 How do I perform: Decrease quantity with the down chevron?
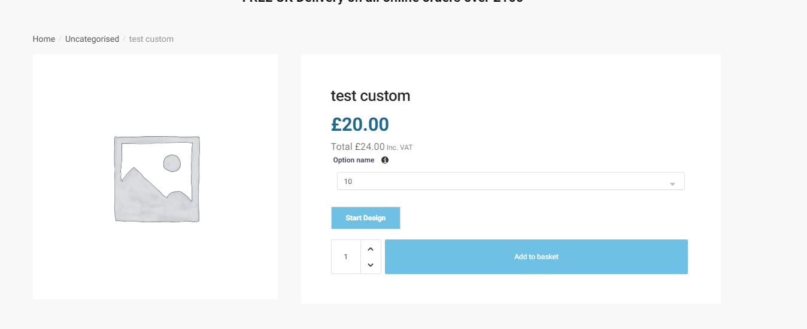[x=371, y=265]
